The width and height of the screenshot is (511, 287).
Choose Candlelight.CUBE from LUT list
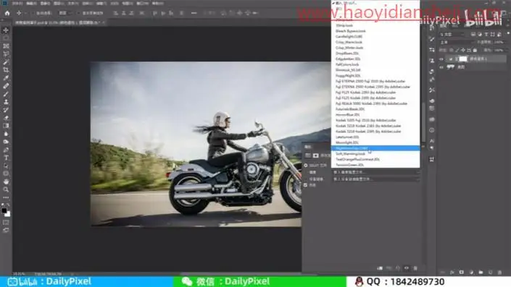375,36
